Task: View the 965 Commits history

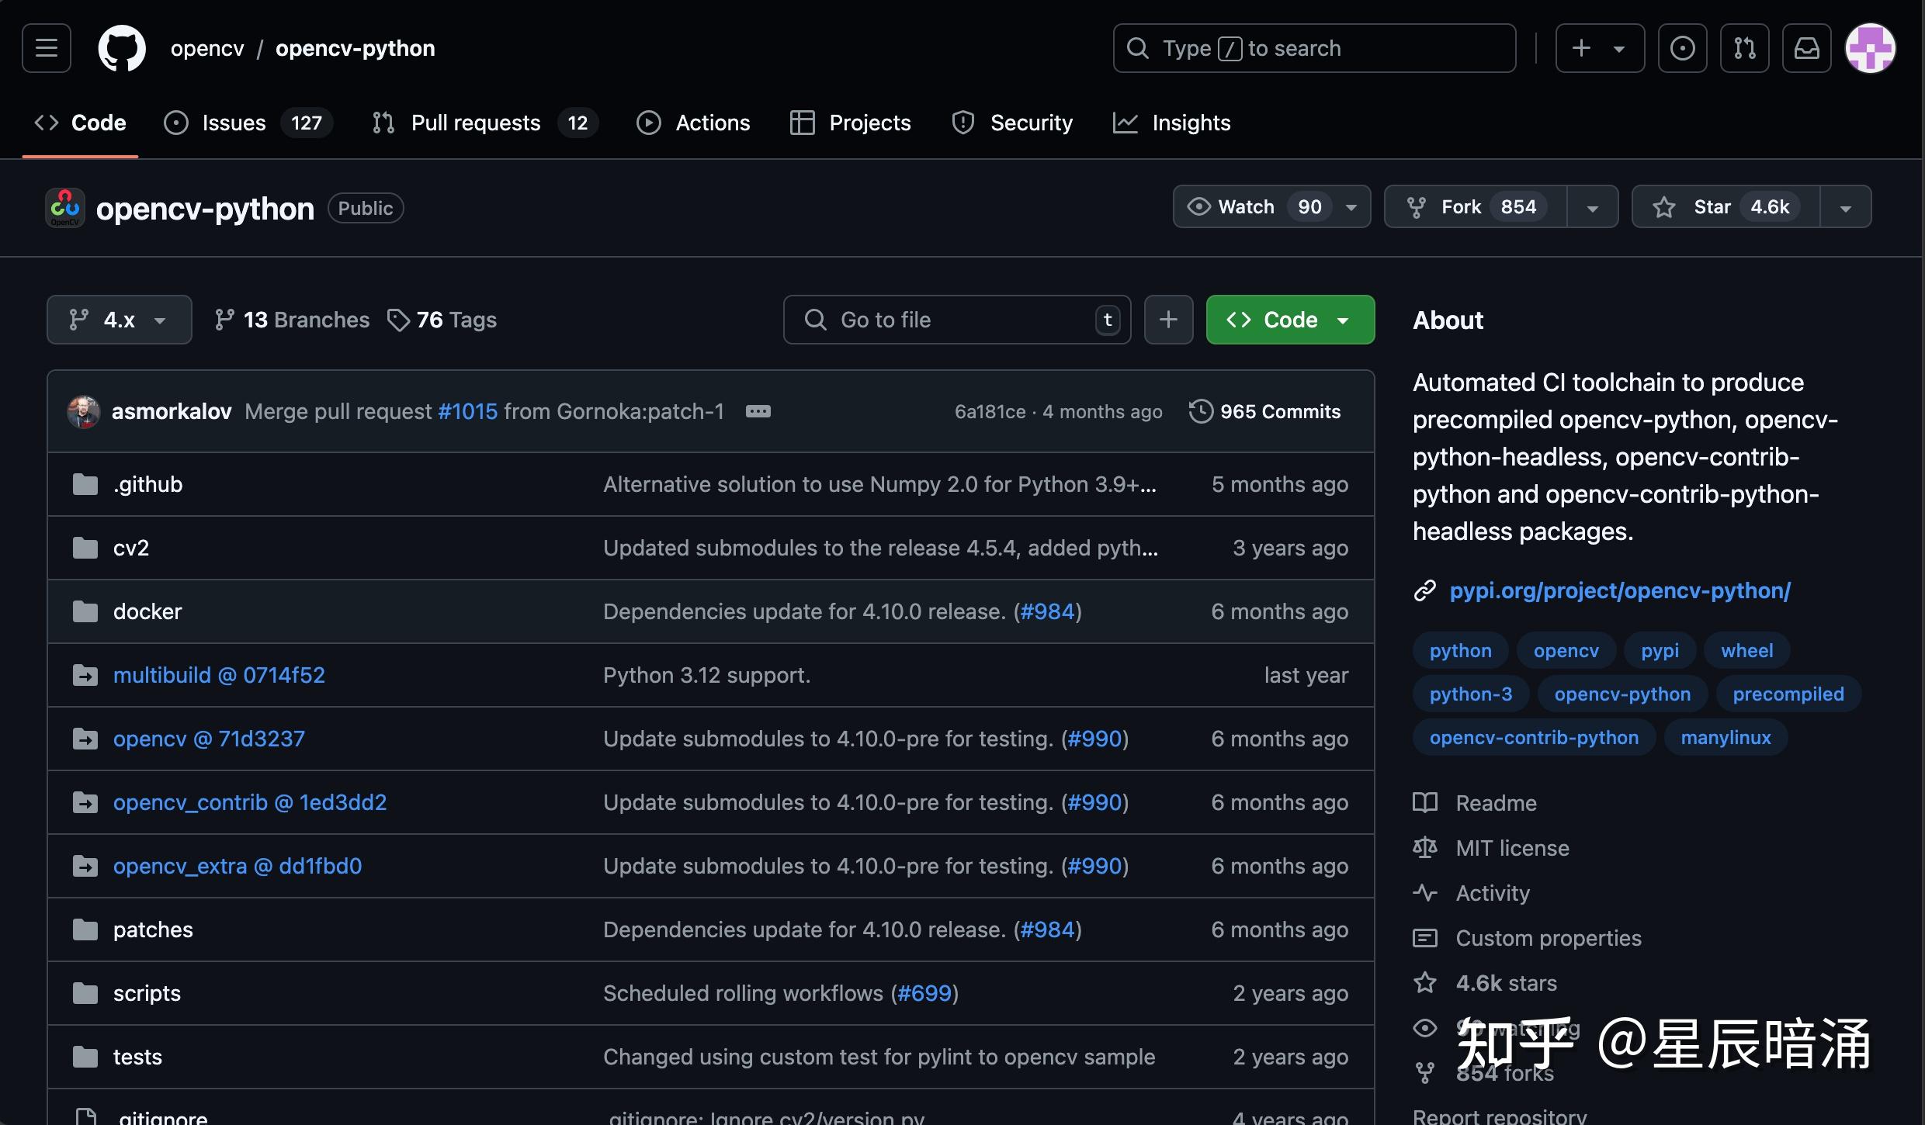Action: [1279, 411]
